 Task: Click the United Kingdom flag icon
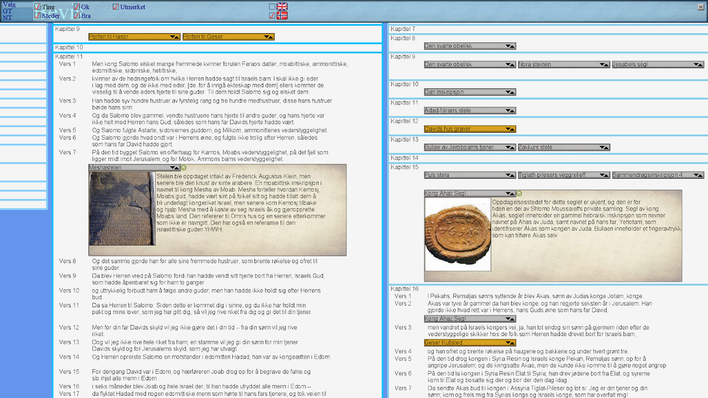[x=282, y=7]
